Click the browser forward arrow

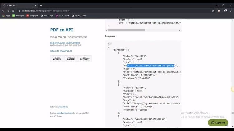9,10
